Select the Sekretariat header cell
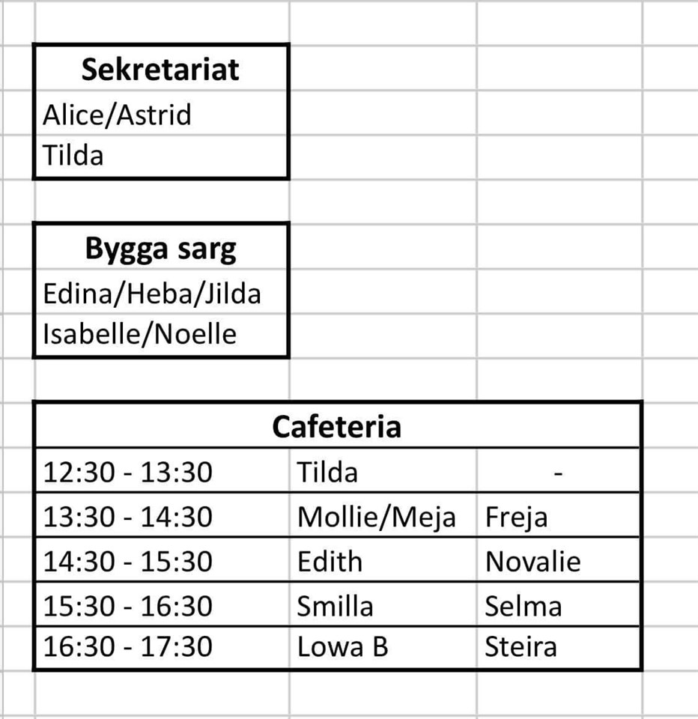This screenshot has width=698, height=719. pos(160,70)
